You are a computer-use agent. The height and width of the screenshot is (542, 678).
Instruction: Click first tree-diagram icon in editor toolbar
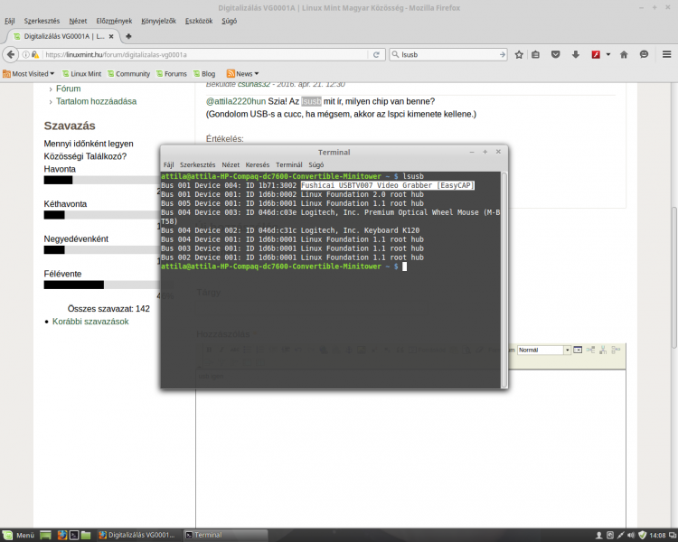tap(590, 350)
